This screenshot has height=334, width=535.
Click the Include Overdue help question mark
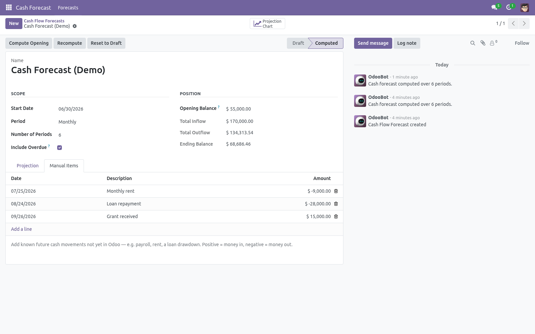(x=49, y=146)
